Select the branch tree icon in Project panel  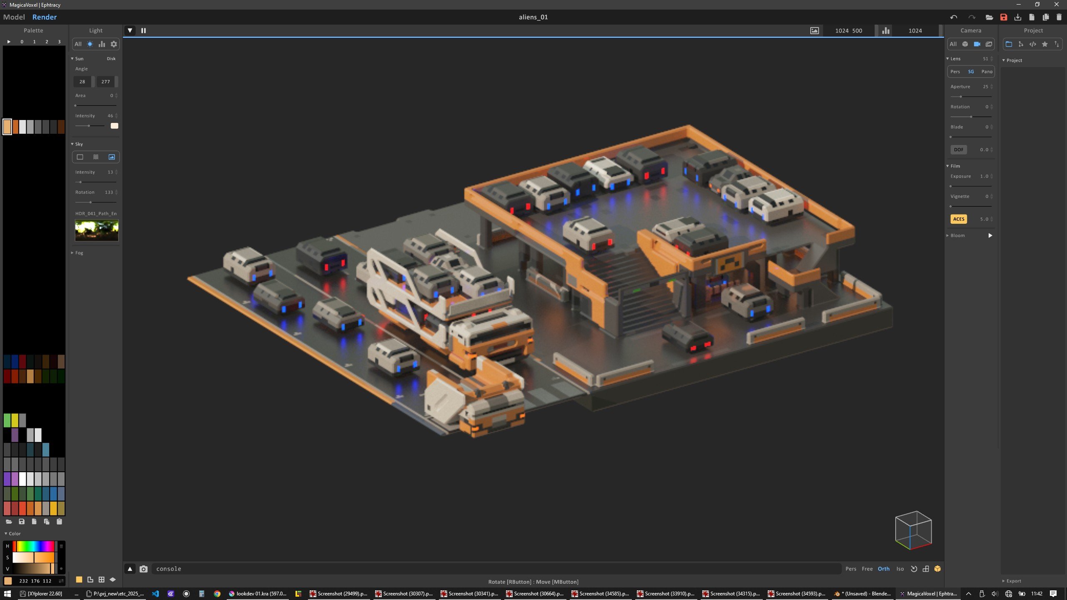pyautogui.click(x=1021, y=44)
